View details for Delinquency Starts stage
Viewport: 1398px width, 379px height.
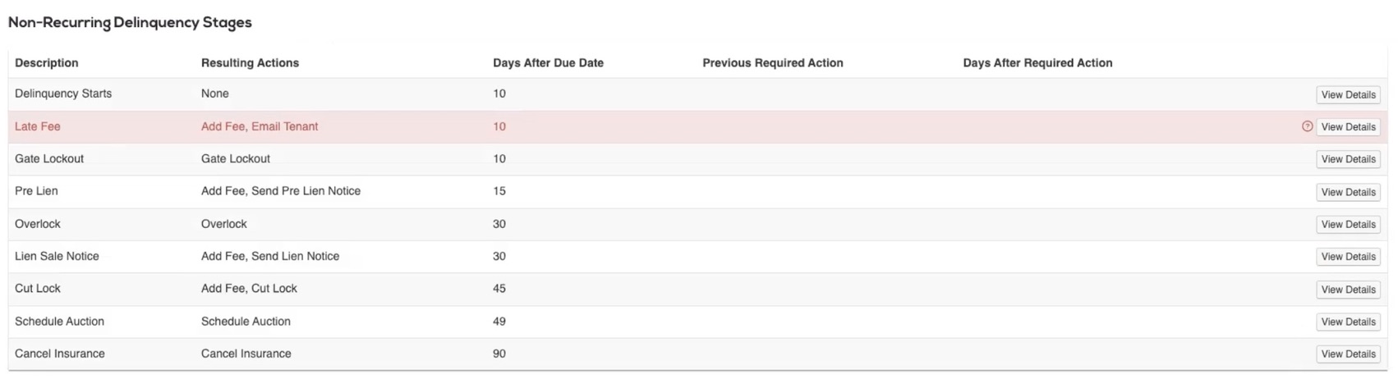(x=1348, y=94)
